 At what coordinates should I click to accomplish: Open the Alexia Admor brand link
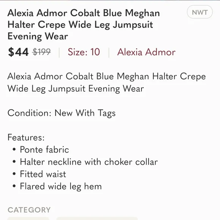pyautogui.click(x=146, y=52)
